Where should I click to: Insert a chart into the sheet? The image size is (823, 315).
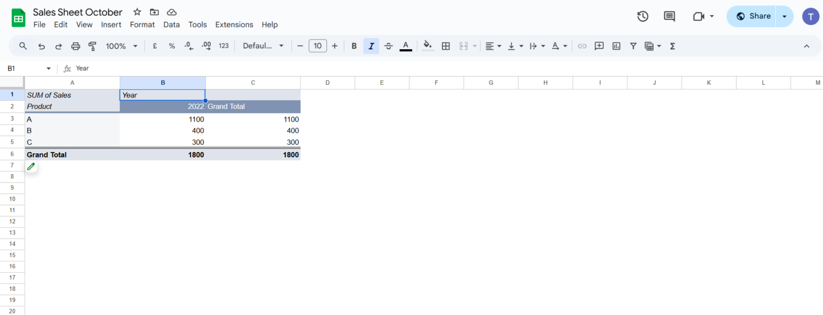[x=616, y=46]
